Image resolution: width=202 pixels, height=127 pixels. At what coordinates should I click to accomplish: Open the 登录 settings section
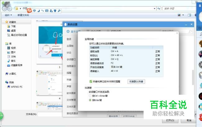[69, 39]
